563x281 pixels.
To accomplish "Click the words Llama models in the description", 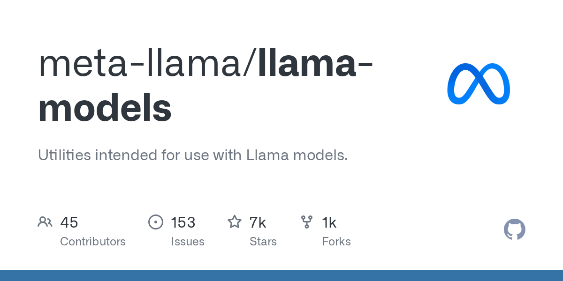I will click(297, 155).
